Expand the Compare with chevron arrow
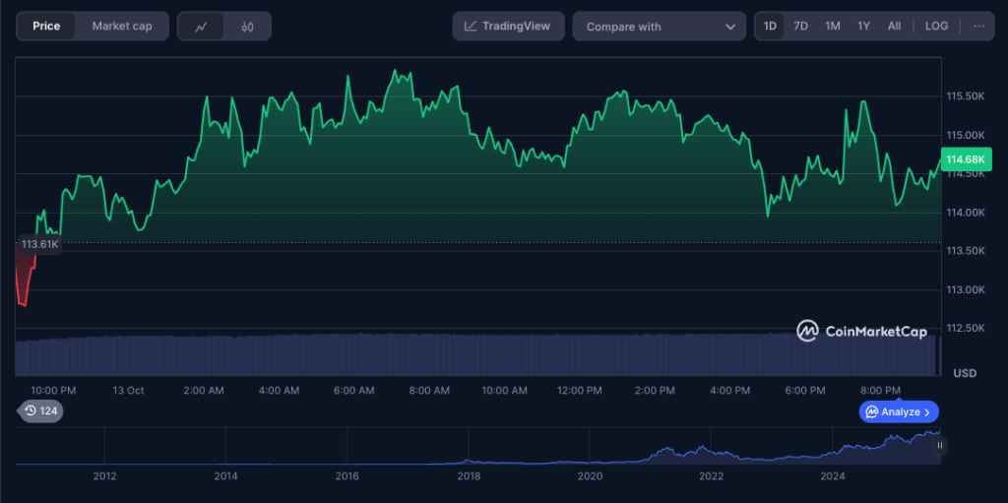 (x=729, y=27)
